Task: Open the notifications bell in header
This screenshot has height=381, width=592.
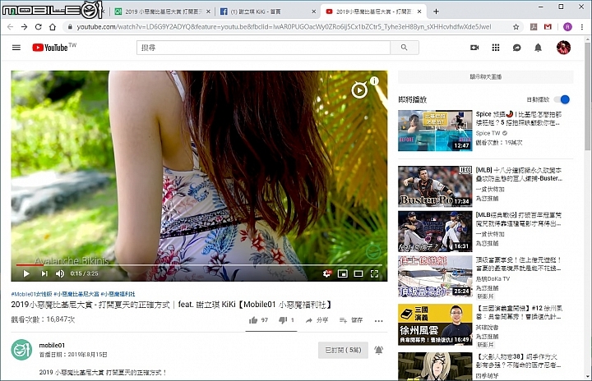Action: [x=538, y=48]
